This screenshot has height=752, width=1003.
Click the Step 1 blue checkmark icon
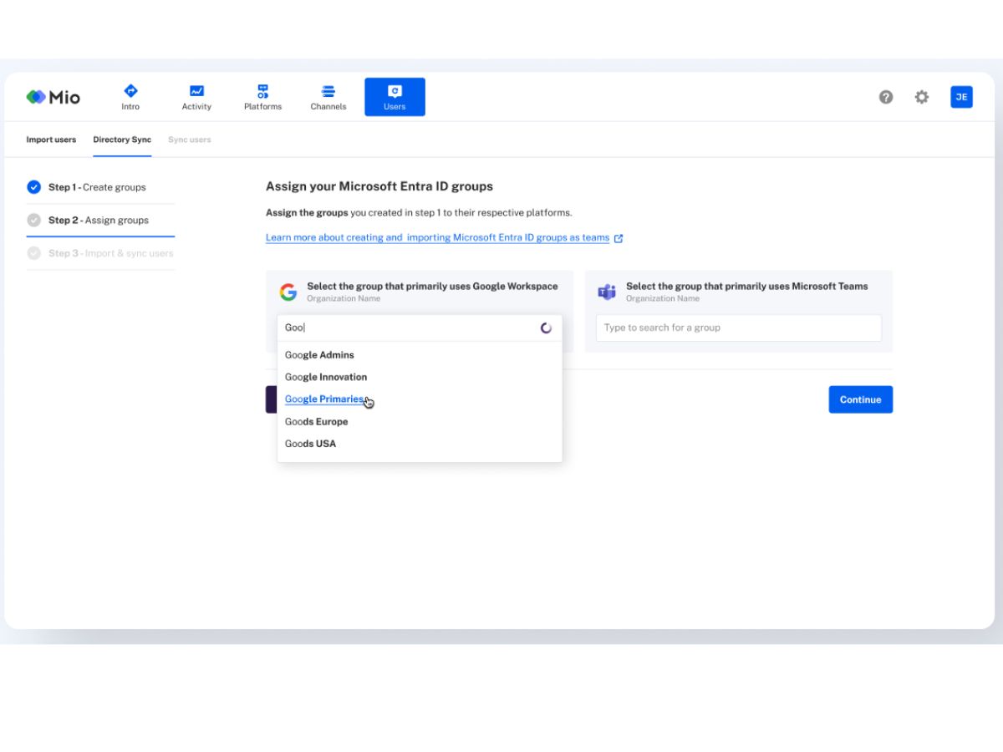pos(33,187)
